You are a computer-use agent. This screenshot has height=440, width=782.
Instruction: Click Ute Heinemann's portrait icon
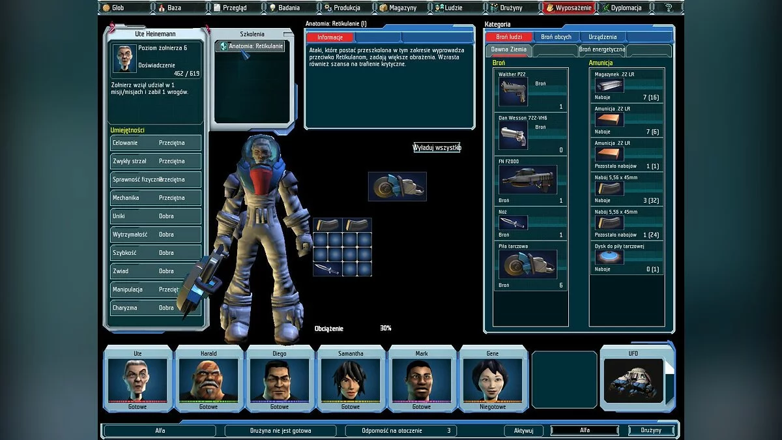(124, 58)
